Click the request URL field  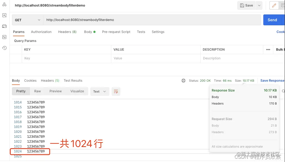152,20
